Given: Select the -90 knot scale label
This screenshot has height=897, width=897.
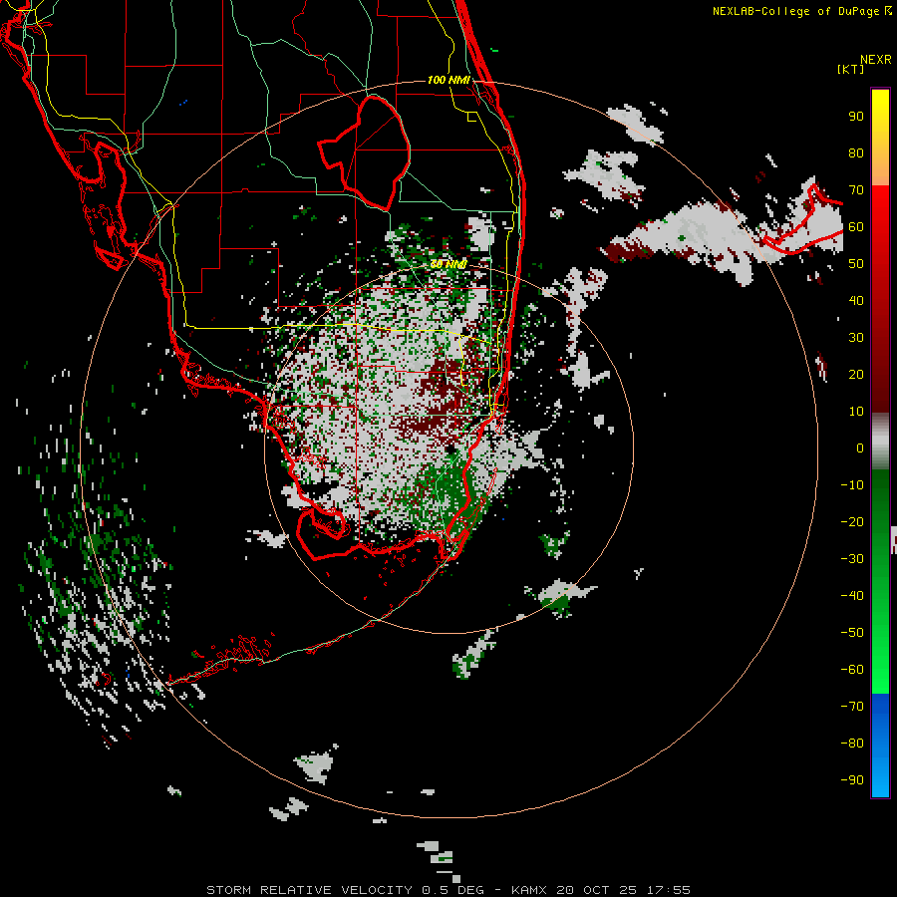Looking at the screenshot, I should click(x=852, y=780).
